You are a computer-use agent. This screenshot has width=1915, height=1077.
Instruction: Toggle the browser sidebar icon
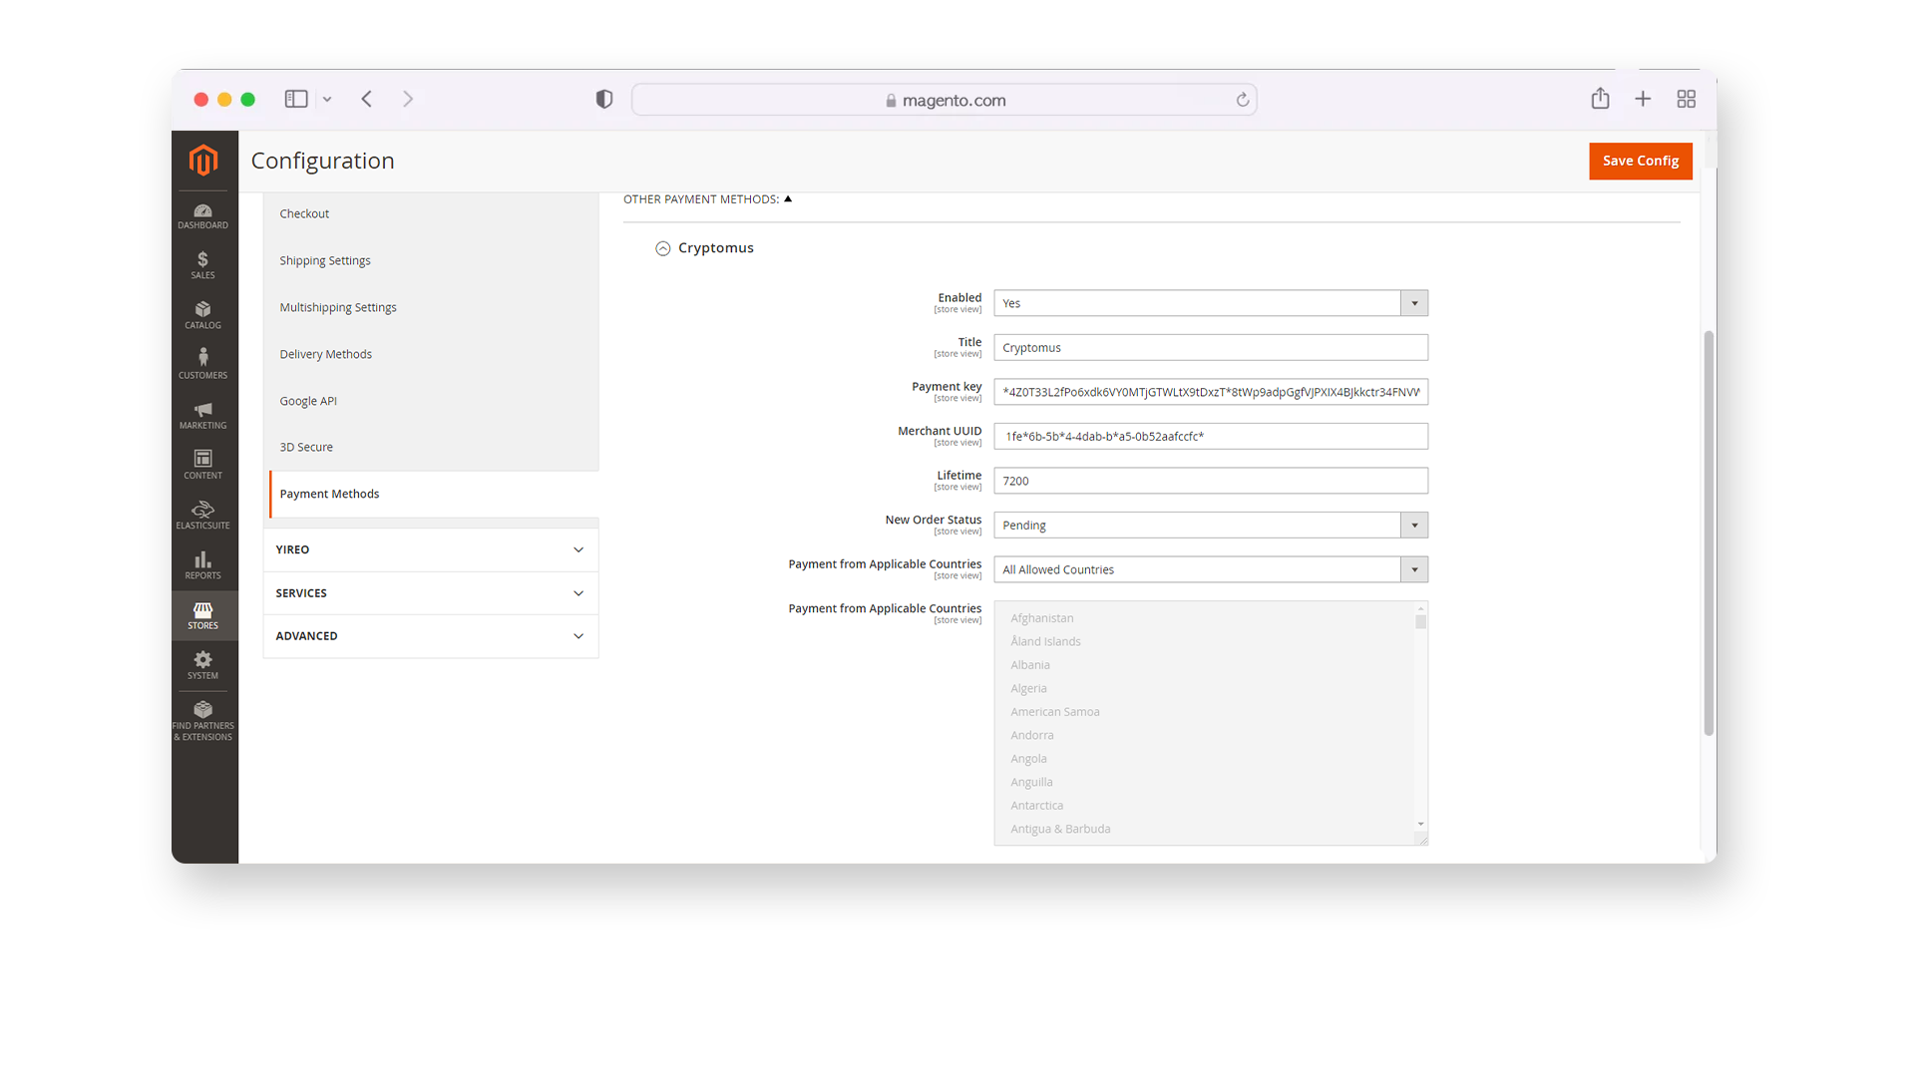pos(296,99)
